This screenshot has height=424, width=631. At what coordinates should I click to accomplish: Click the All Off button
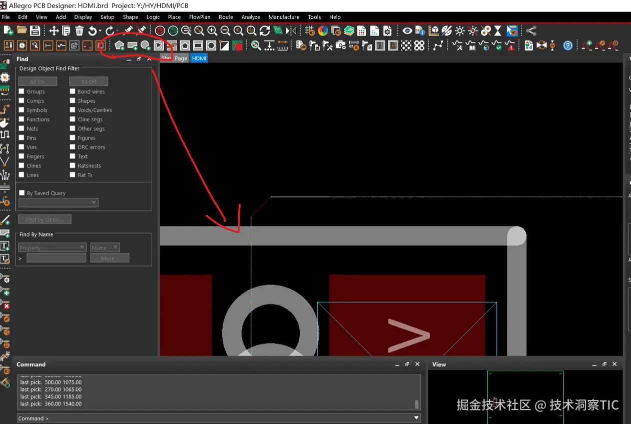point(89,81)
